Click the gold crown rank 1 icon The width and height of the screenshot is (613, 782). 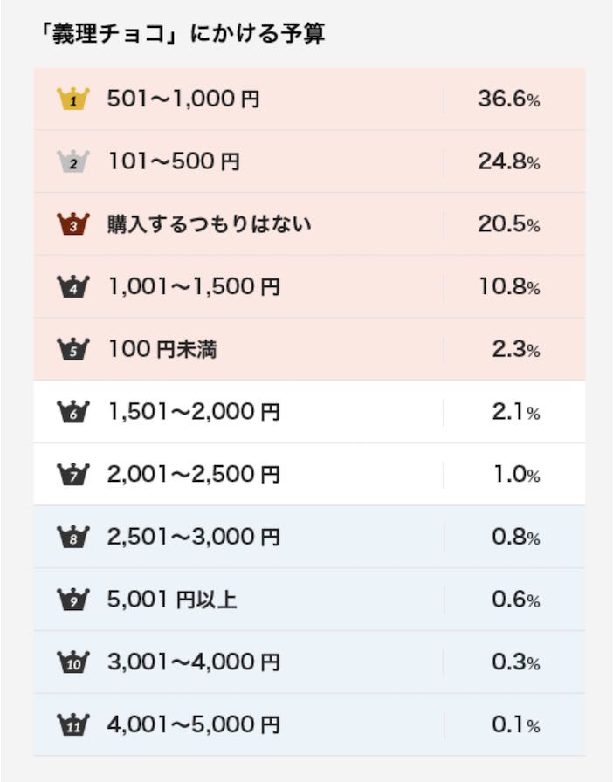point(72,99)
